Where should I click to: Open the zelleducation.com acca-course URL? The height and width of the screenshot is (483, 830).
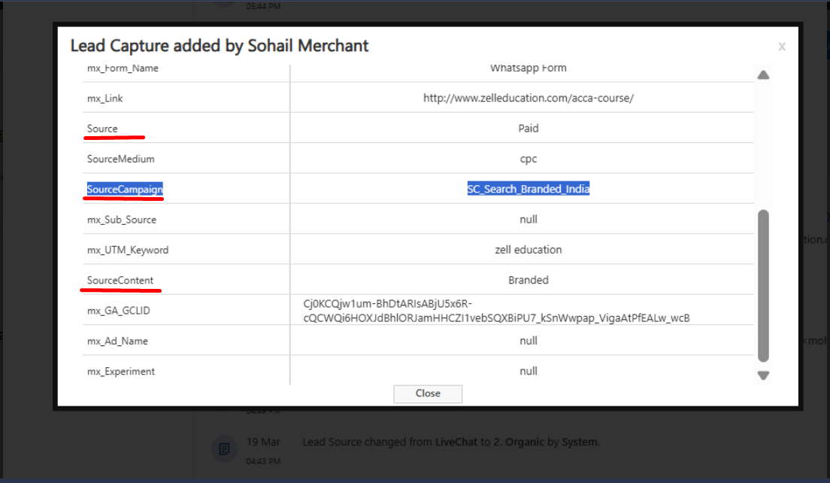[x=528, y=98]
